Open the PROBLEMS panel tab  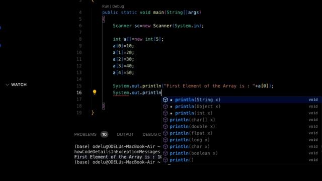(x=85, y=134)
